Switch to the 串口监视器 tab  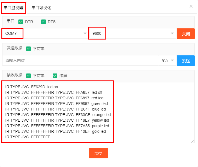tap(13, 8)
